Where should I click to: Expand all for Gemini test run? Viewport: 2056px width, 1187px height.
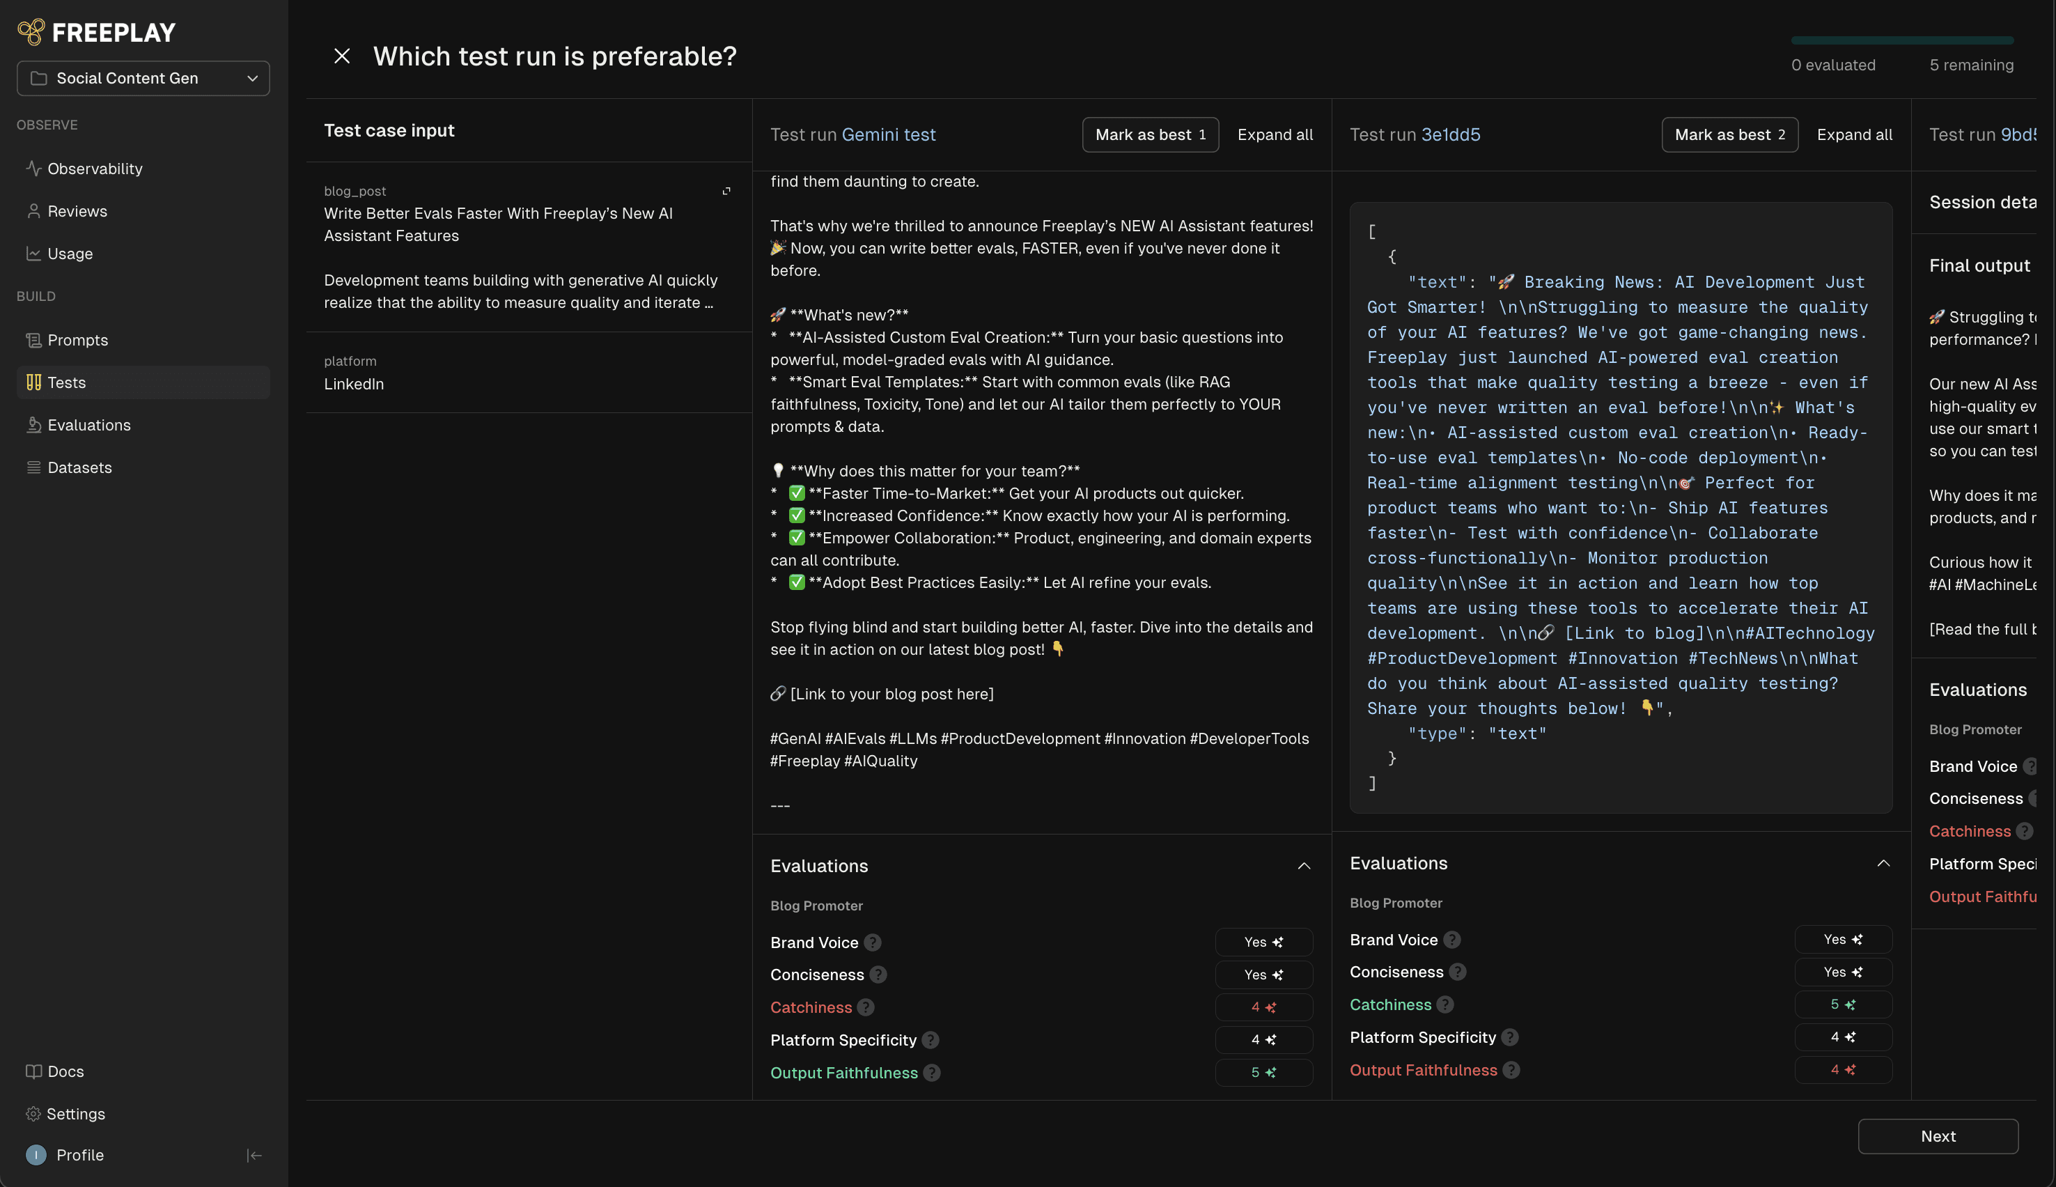tap(1275, 134)
